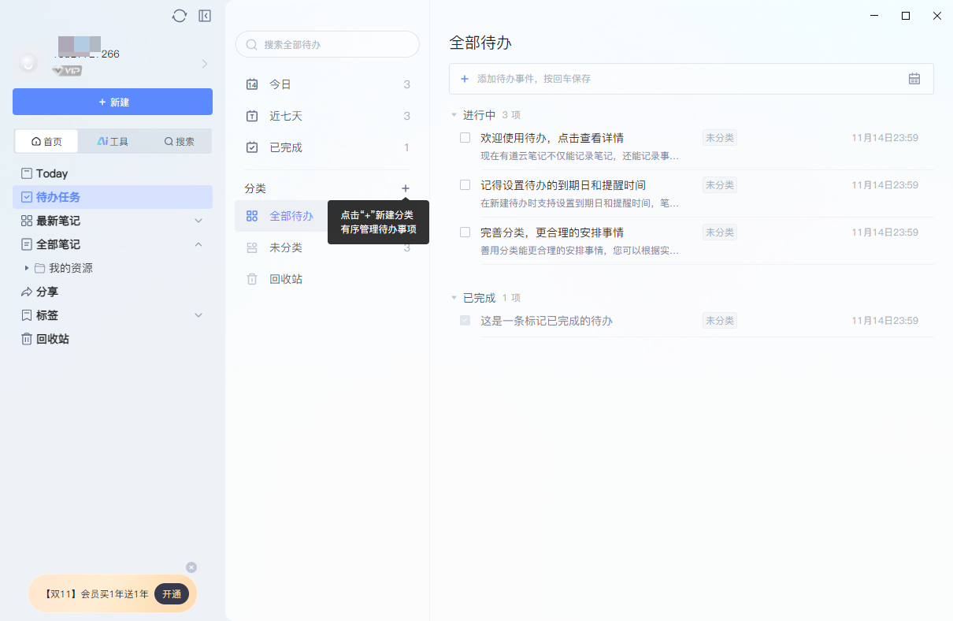This screenshot has width=953, height=621.
Task: Mark '记得设置待办的到期日和提醒时间' as done
Action: [464, 184]
